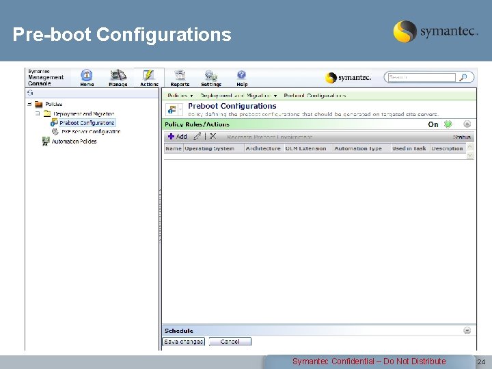Open the Home icon in console toolbar

87,77
